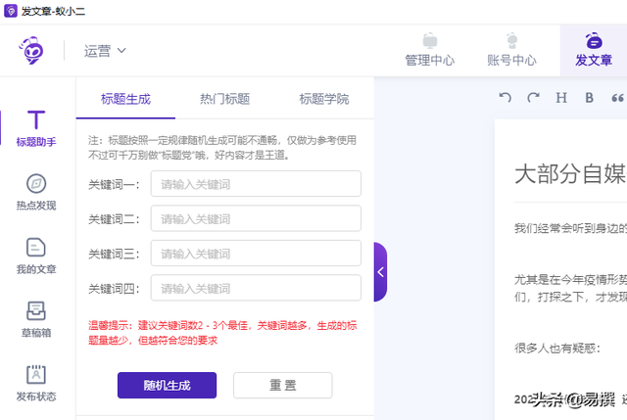Screen dimensions: 627x420
Task: Click the 重置 button
Action: (283, 385)
